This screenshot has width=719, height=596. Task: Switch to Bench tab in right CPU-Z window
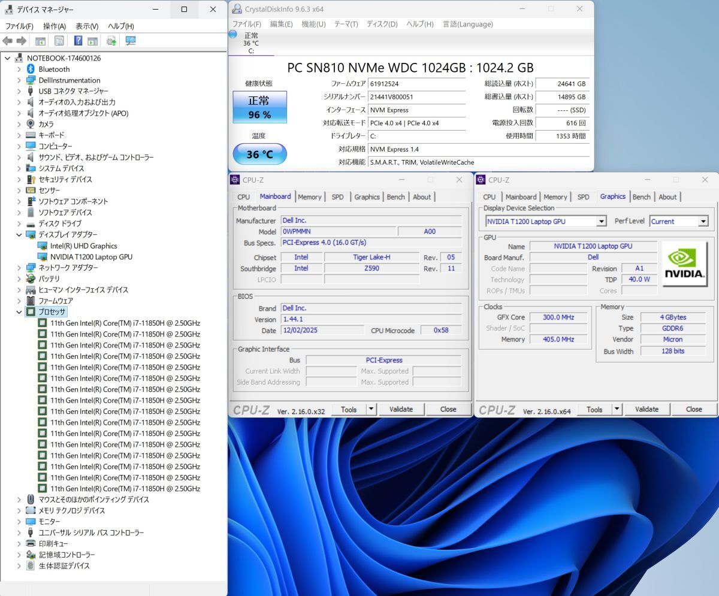point(641,197)
